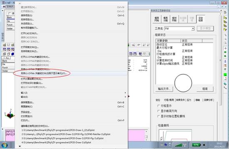Viewport: 229px width, 149px height.
Task: Click the 输出文件... button
Action: point(164,89)
